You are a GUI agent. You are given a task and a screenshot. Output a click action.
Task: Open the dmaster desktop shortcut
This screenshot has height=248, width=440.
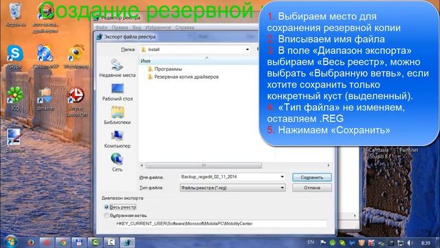(45, 99)
